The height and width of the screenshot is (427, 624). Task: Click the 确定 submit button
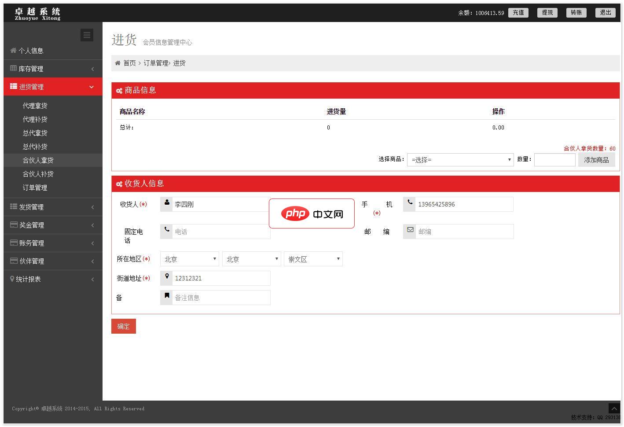click(123, 326)
